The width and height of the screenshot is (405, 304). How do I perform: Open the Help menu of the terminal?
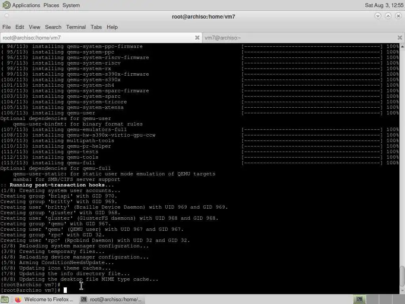pos(112,27)
